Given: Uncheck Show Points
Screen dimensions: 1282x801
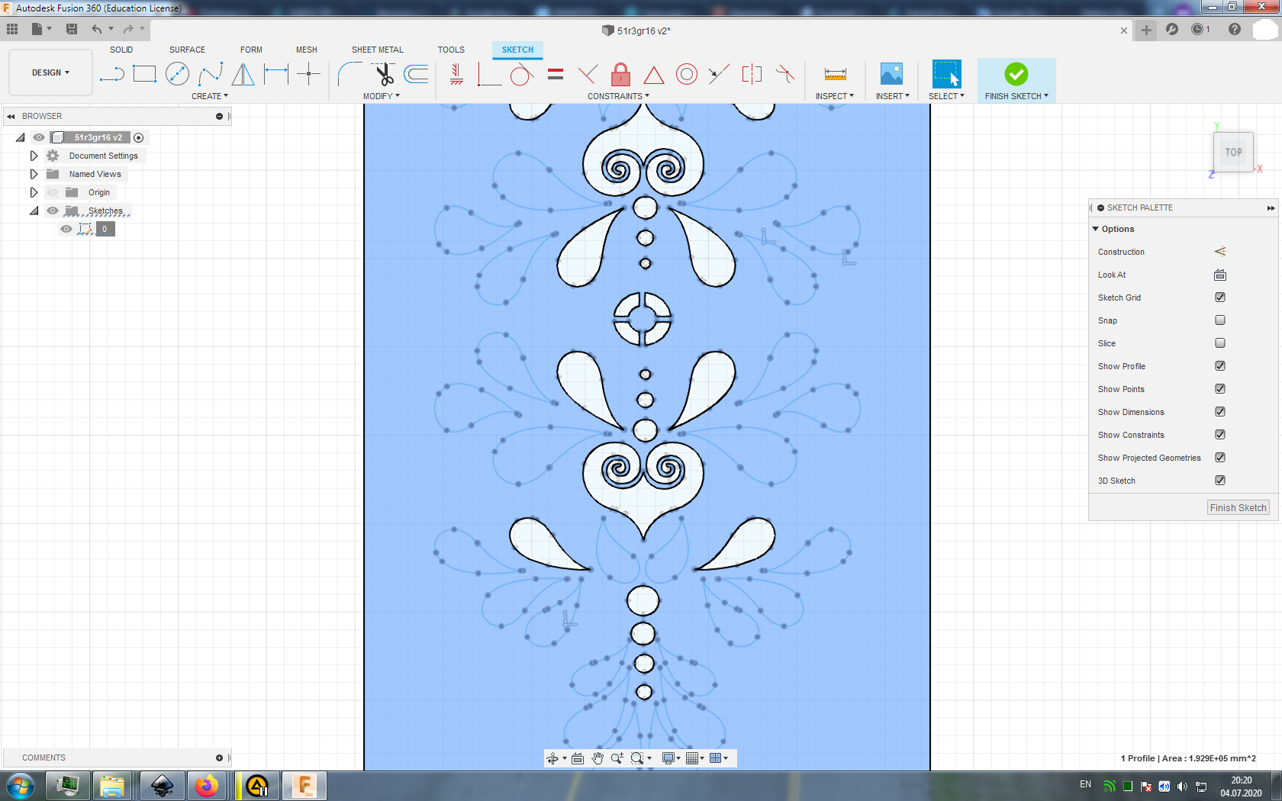Looking at the screenshot, I should click(x=1220, y=389).
